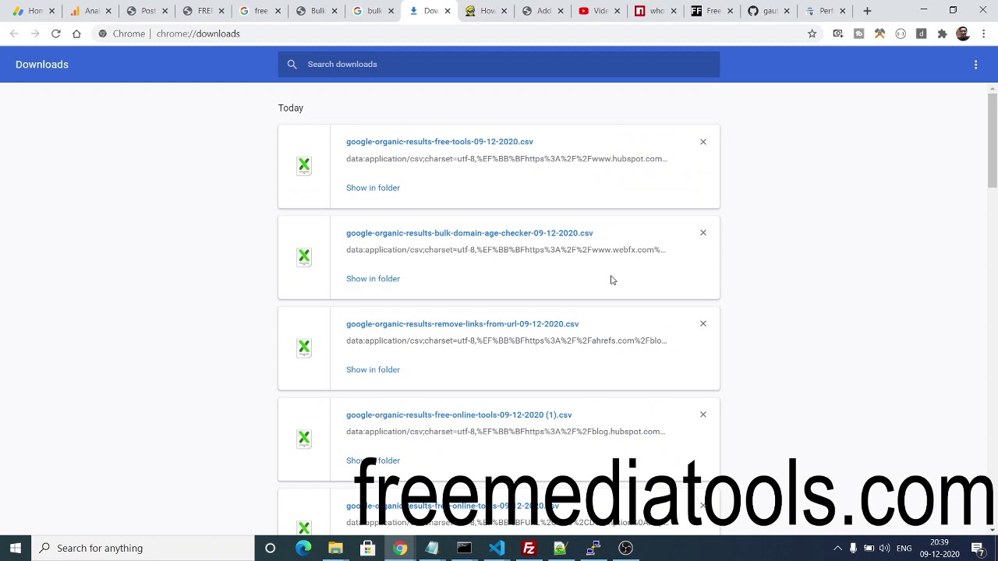
Task: Remove bulk-domain-age-checker csv from list
Action: point(702,233)
